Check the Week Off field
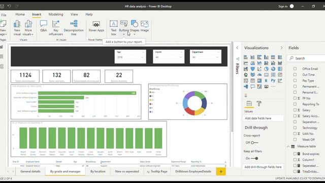The height and width of the screenshot is (183, 325). point(295,140)
